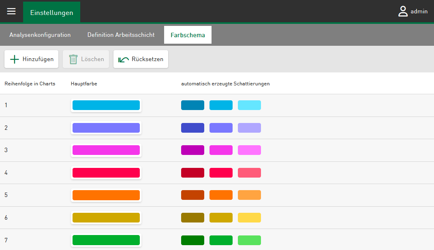Screen dimensions: 434x250
Task: Click the trash can icon on Löschen
Action: [73, 59]
